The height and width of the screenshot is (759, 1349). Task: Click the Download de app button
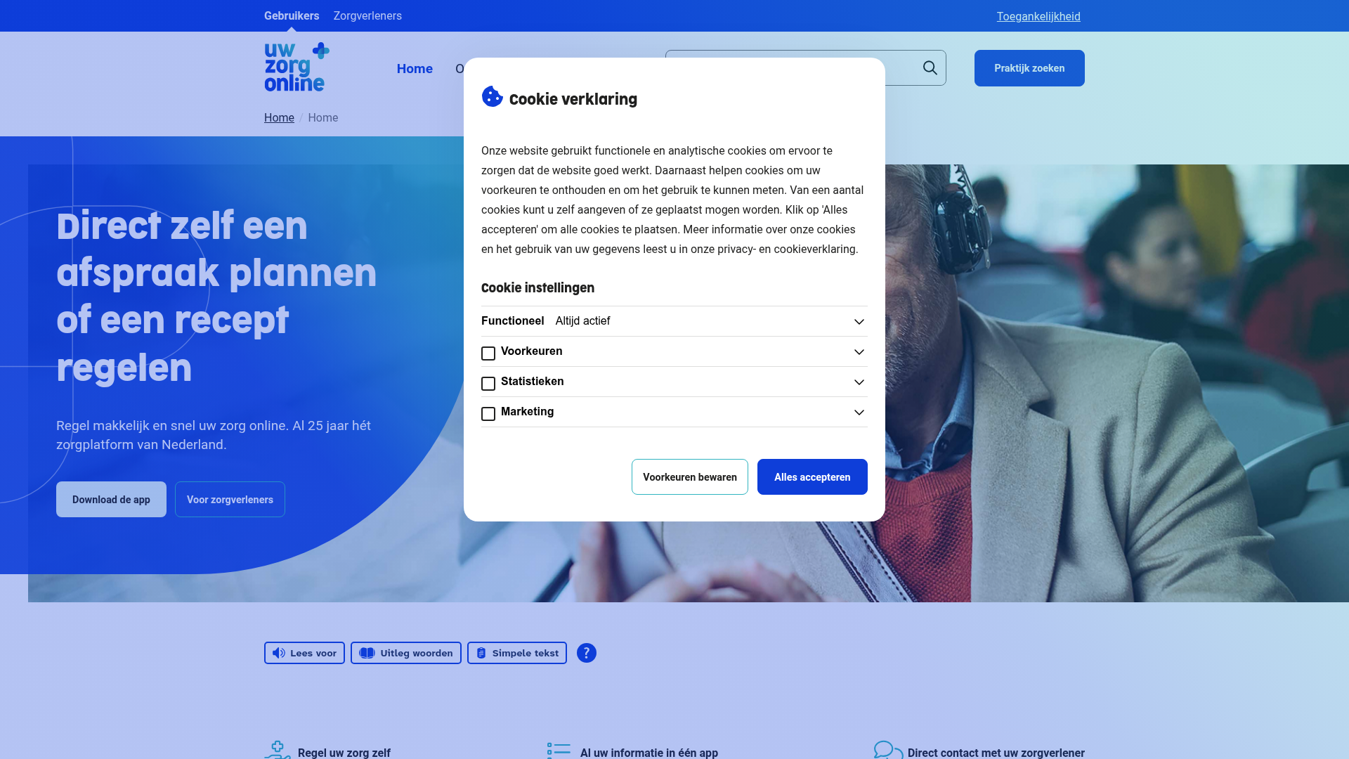(x=111, y=500)
